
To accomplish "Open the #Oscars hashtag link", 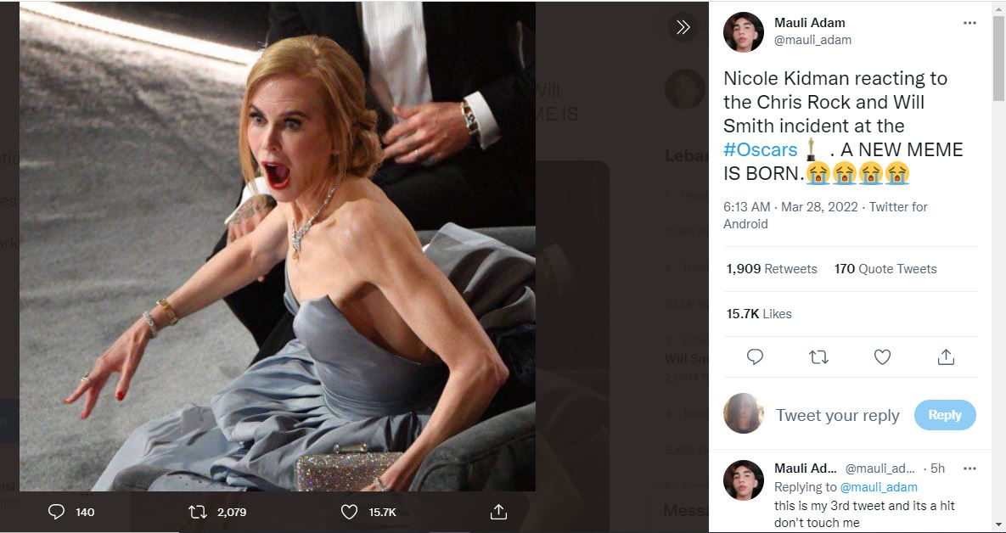I will [x=760, y=150].
